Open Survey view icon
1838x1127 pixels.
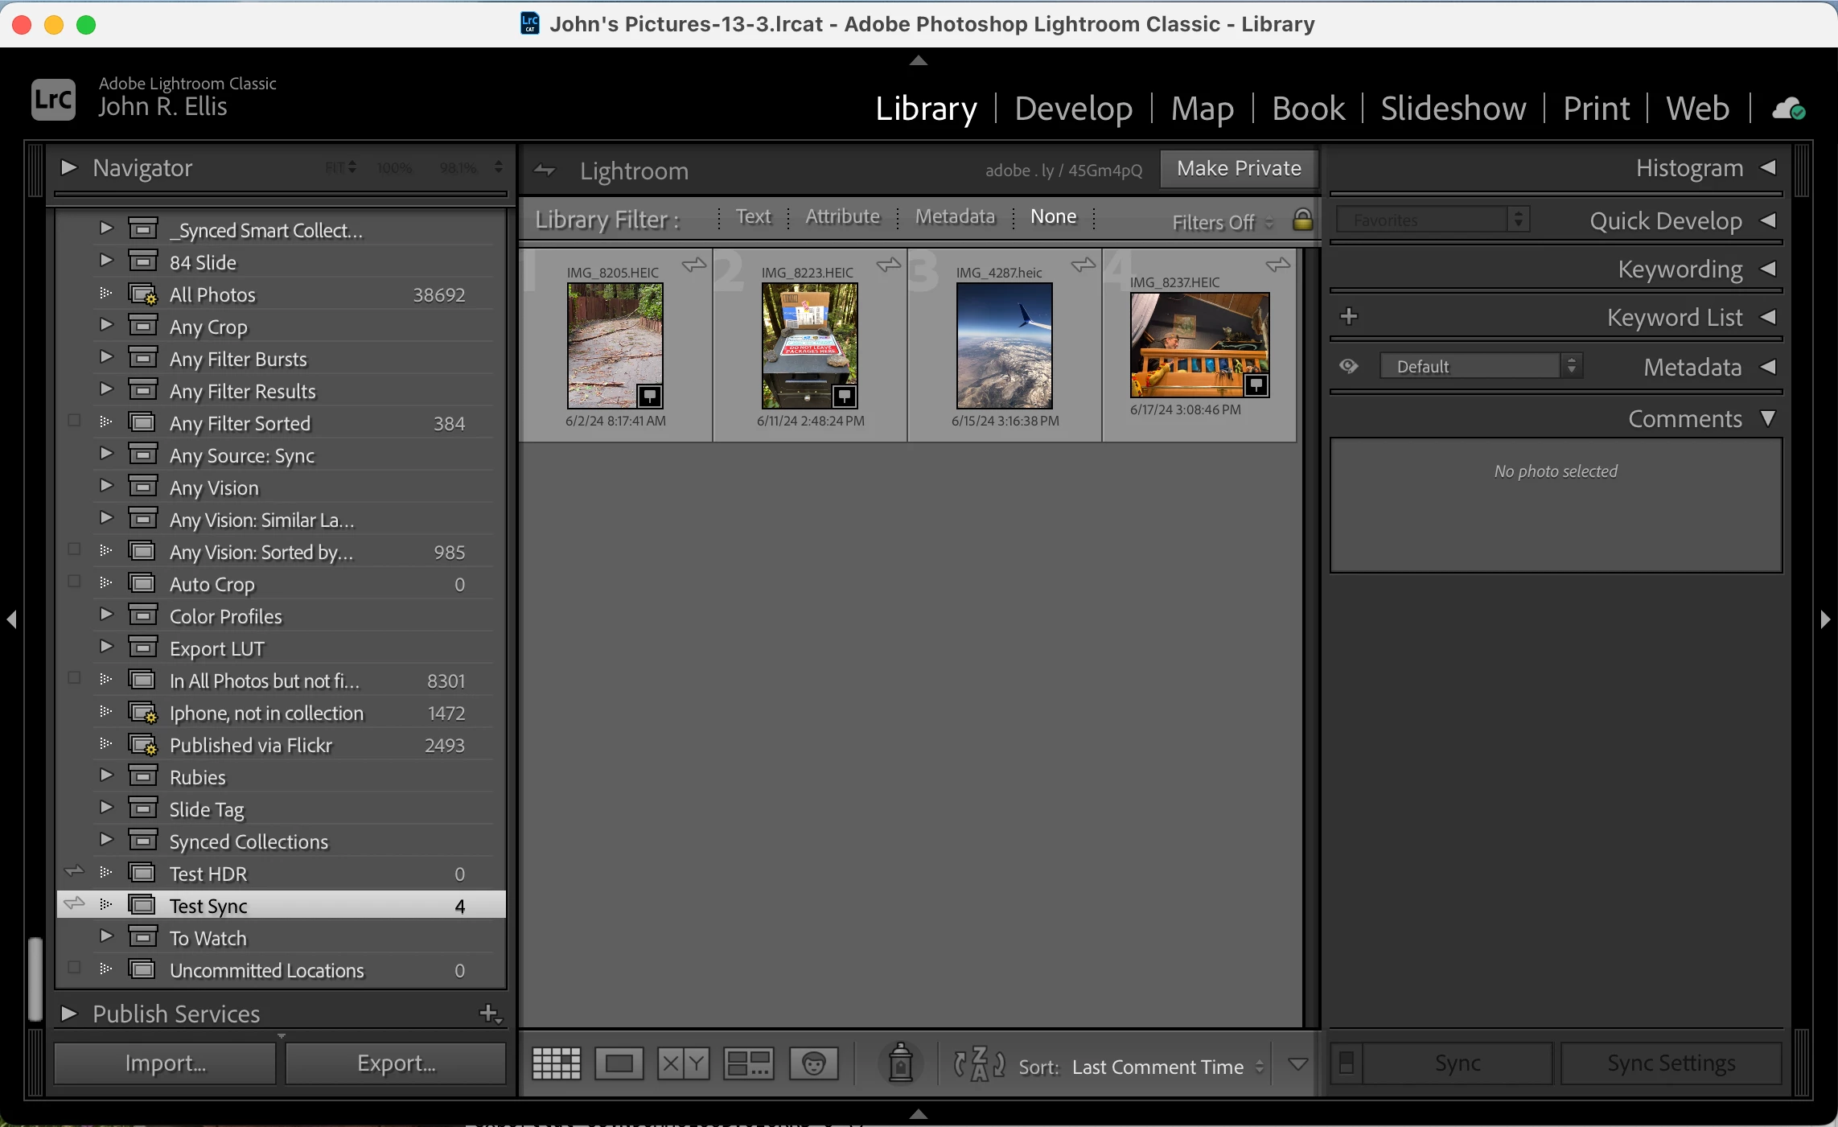748,1064
